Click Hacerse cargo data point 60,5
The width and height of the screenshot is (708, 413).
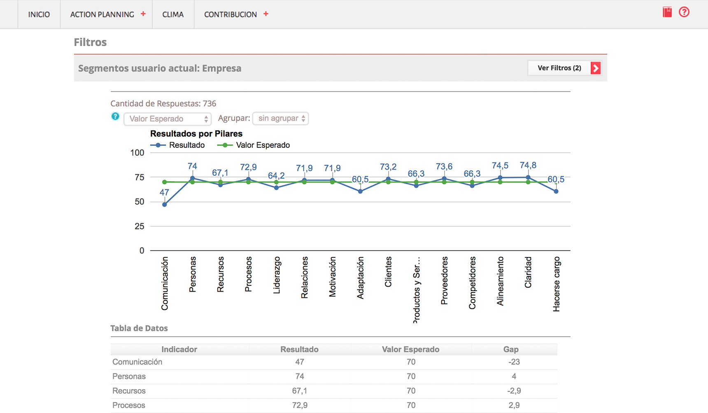pyautogui.click(x=556, y=191)
